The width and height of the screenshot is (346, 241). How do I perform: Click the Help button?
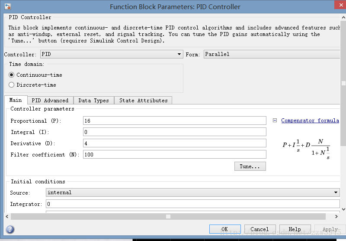[295, 229]
